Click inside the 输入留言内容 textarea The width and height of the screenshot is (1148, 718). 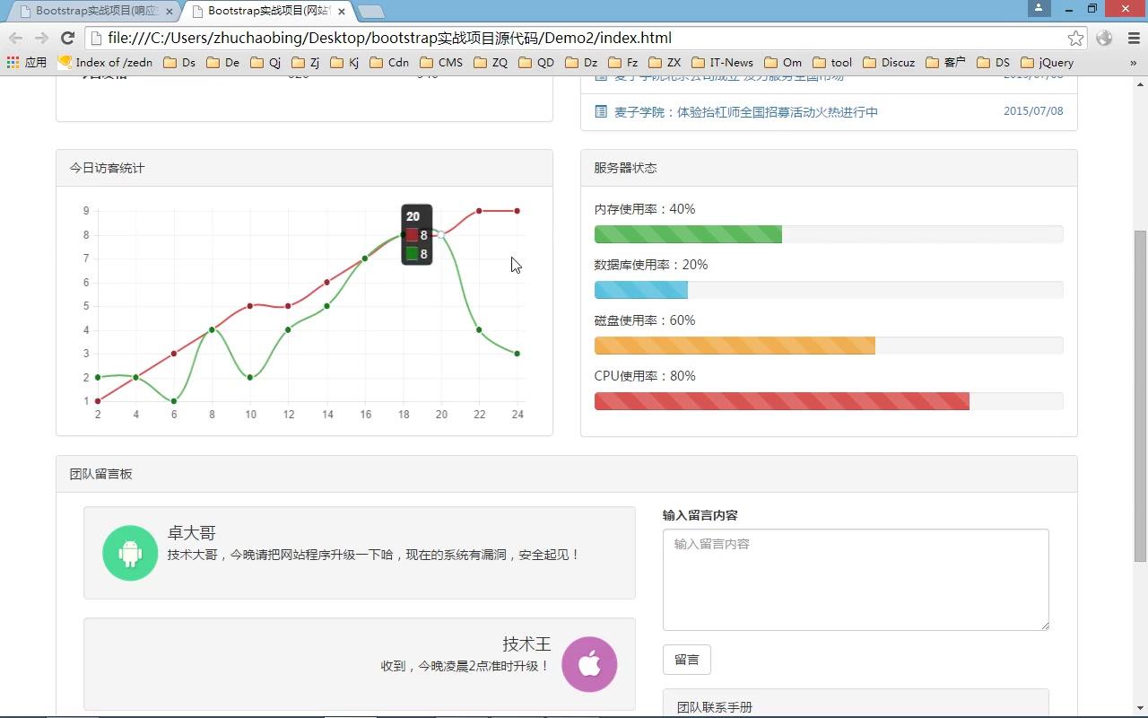tap(856, 580)
